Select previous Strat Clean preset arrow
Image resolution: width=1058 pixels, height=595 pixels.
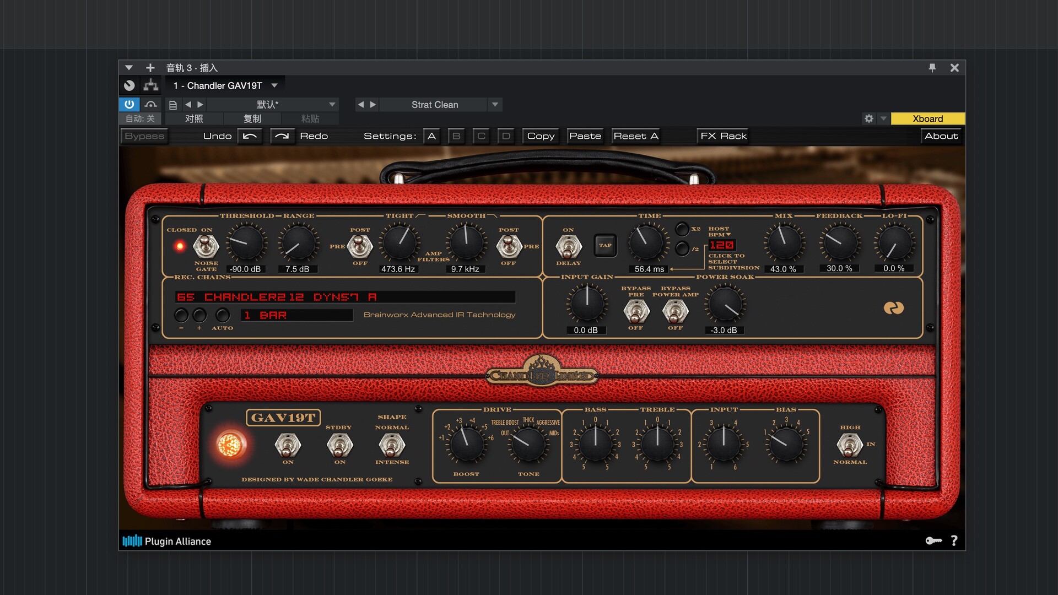(x=360, y=104)
